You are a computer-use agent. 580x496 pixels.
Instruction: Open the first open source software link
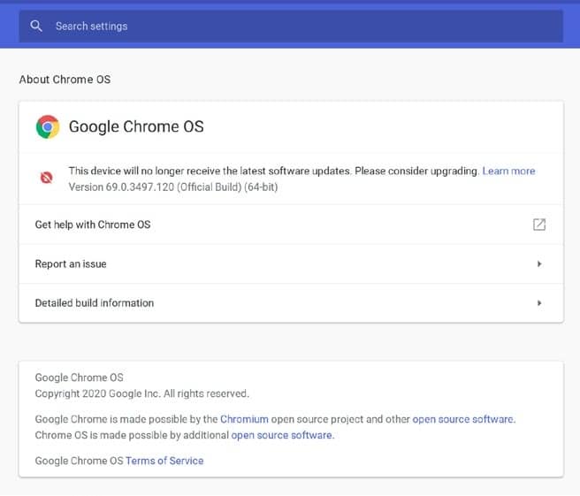(463, 419)
